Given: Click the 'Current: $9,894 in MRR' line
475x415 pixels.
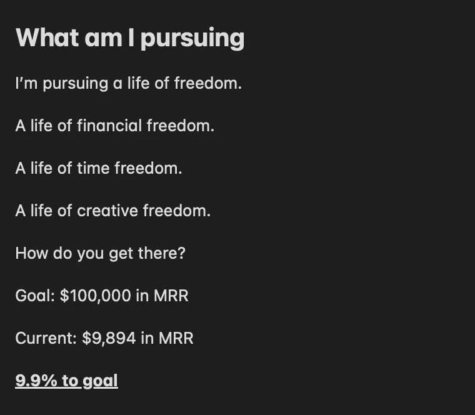Looking at the screenshot, I should pos(104,338).
